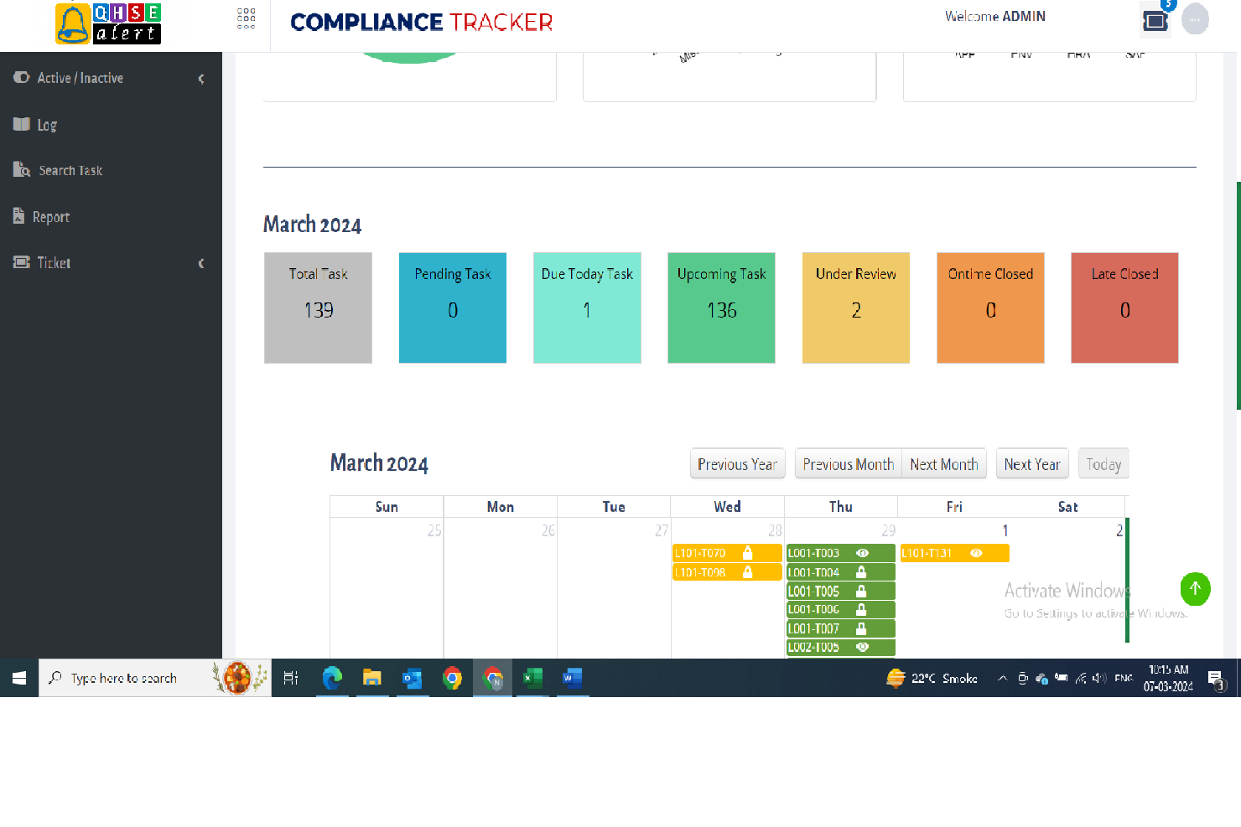The height and width of the screenshot is (827, 1241).
Task: Click the lock icon on task L101-T070
Action: point(749,553)
